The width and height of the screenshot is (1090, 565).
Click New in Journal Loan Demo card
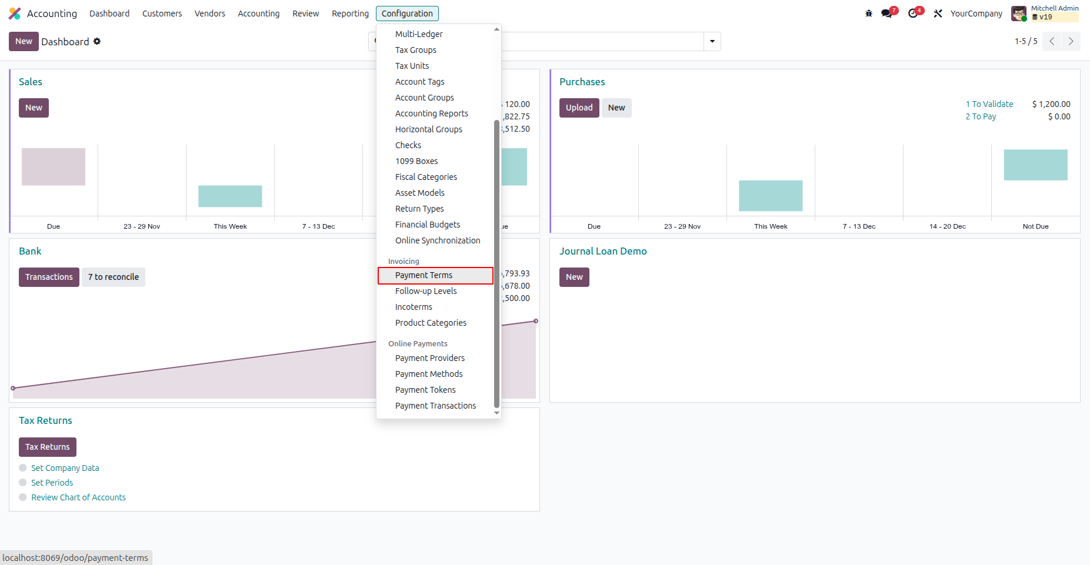point(574,277)
